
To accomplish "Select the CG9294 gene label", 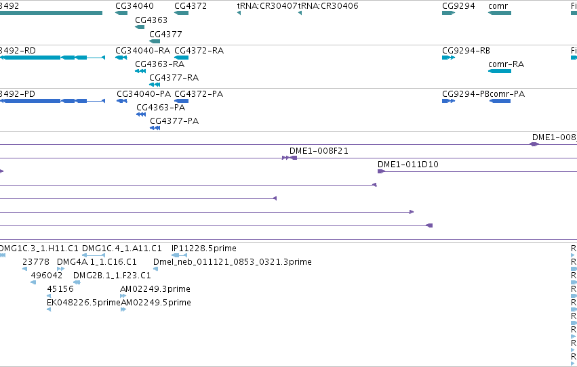I will (458, 6).
